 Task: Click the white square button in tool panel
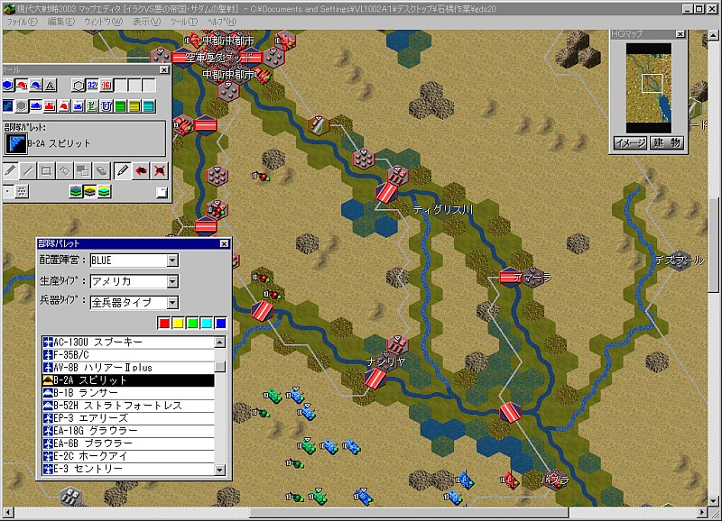click(x=162, y=192)
